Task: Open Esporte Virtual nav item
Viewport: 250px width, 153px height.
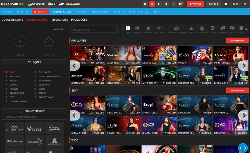Action: tap(139, 12)
